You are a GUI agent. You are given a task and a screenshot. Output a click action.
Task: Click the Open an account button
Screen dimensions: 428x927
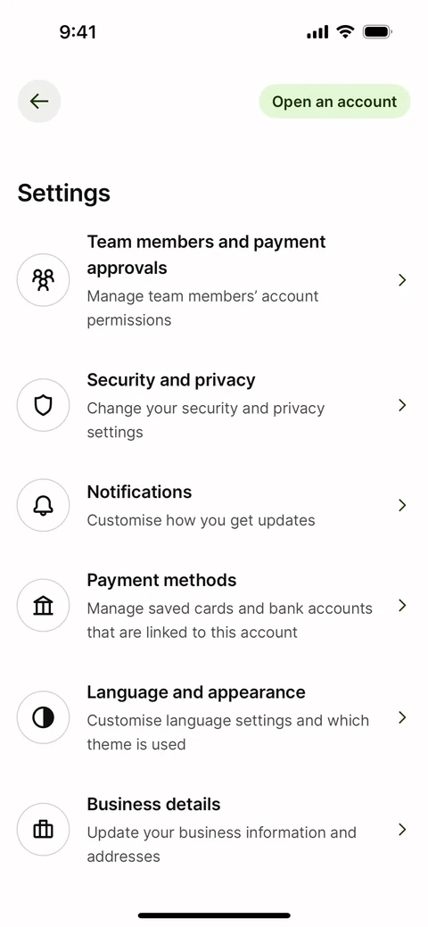click(334, 101)
